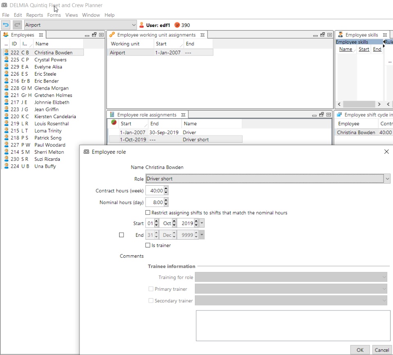Click the Start year 2019 spinner
This screenshot has height=355, width=393.
pyautogui.click(x=196, y=223)
